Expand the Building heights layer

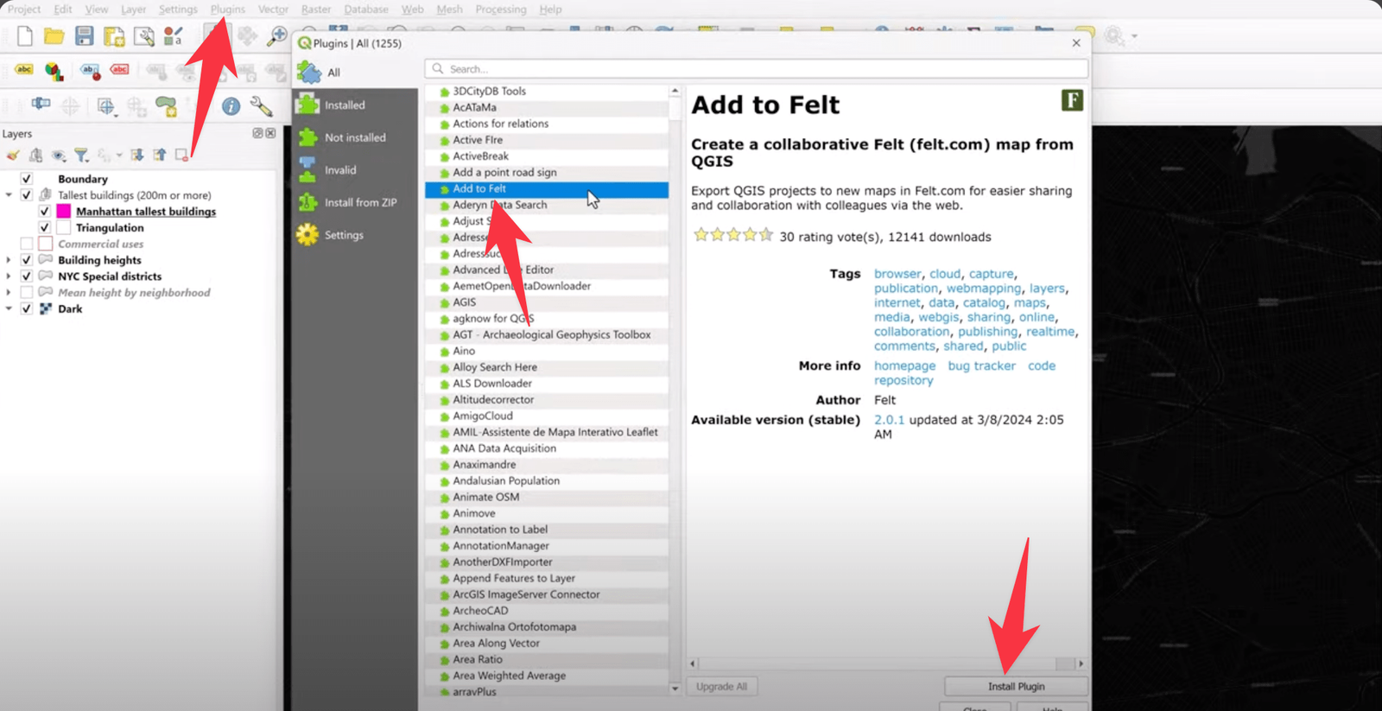click(x=9, y=260)
